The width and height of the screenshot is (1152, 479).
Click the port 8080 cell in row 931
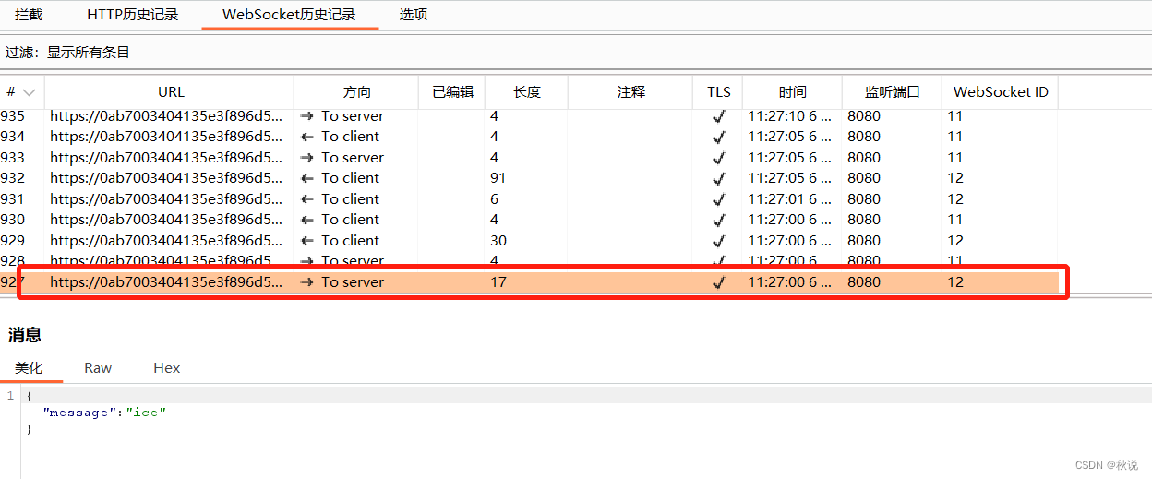[x=864, y=199]
